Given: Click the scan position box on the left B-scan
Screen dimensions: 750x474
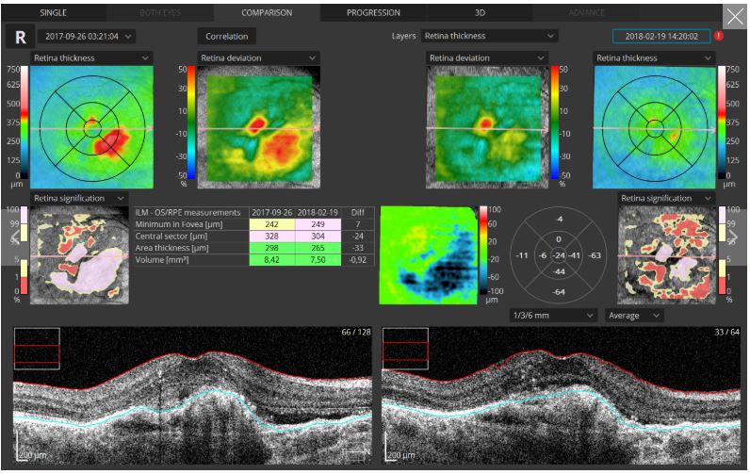Looking at the screenshot, I should (37, 351).
